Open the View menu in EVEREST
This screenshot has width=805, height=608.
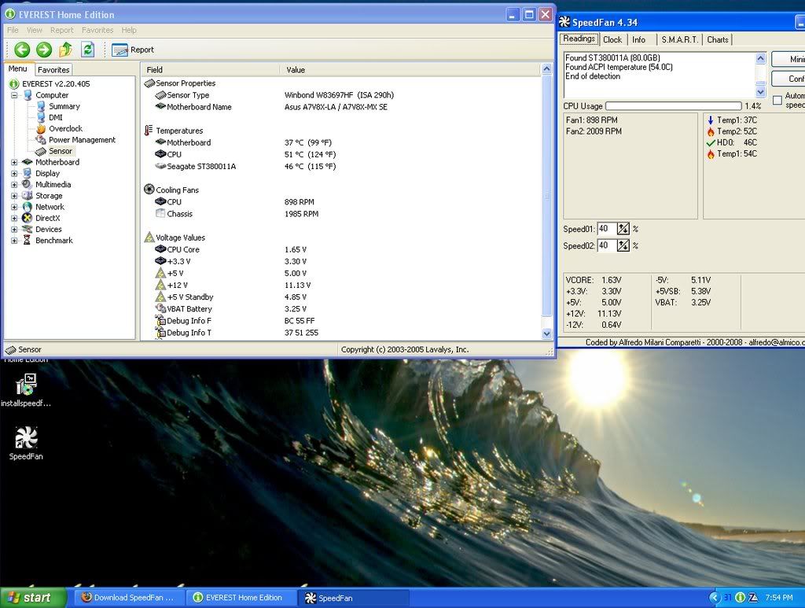coord(35,31)
